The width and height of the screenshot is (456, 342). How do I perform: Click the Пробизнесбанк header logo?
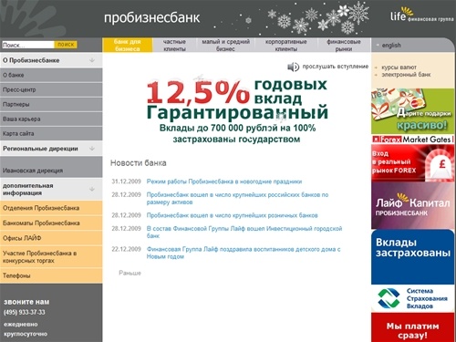click(x=151, y=18)
